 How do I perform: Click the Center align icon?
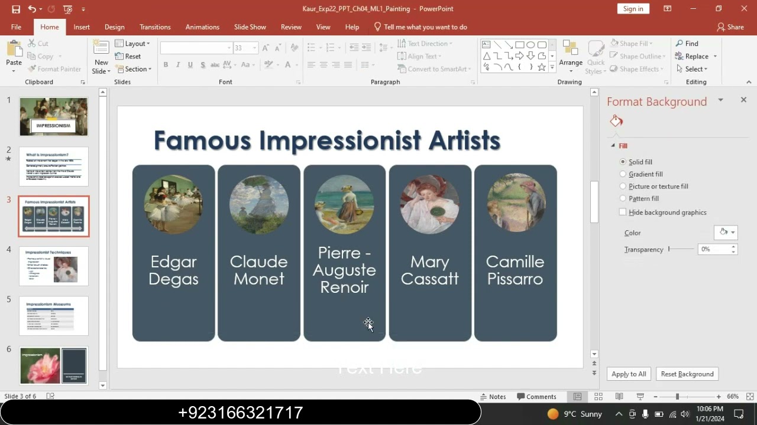click(323, 65)
